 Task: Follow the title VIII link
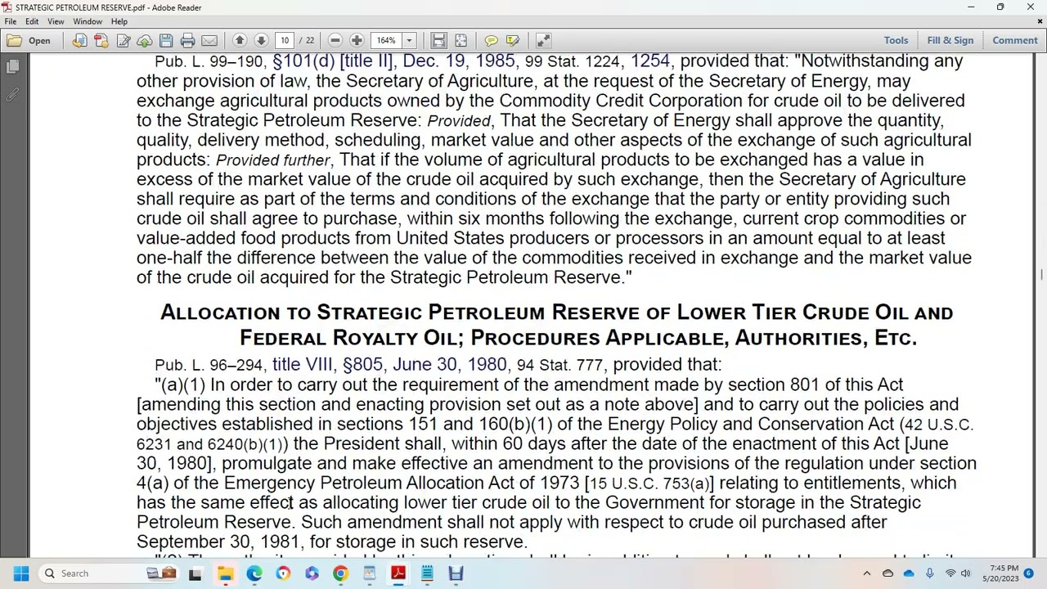303,364
